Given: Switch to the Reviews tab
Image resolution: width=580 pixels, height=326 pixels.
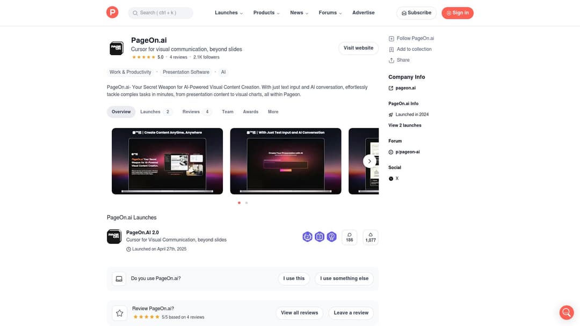Looking at the screenshot, I should pos(197,112).
